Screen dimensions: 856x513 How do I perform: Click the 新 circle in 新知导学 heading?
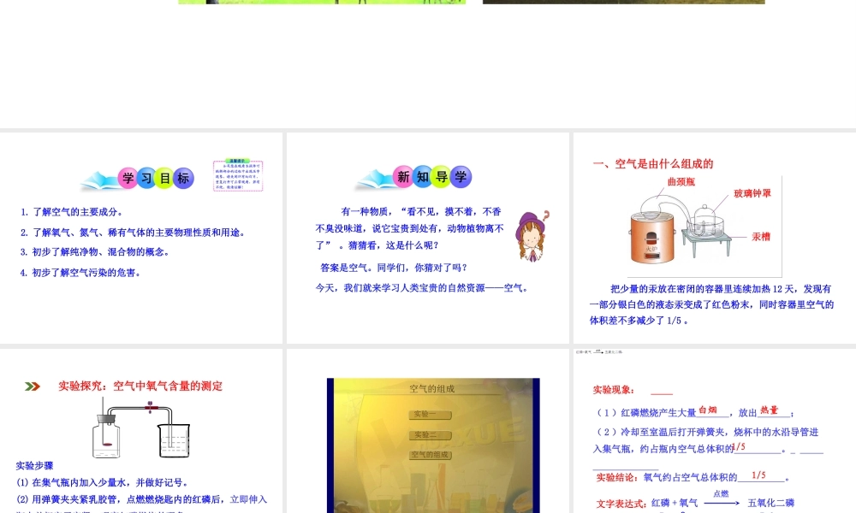point(403,177)
